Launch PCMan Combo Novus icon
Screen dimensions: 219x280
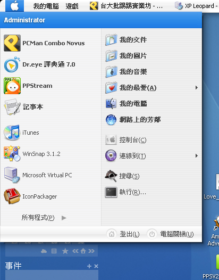tap(12, 43)
